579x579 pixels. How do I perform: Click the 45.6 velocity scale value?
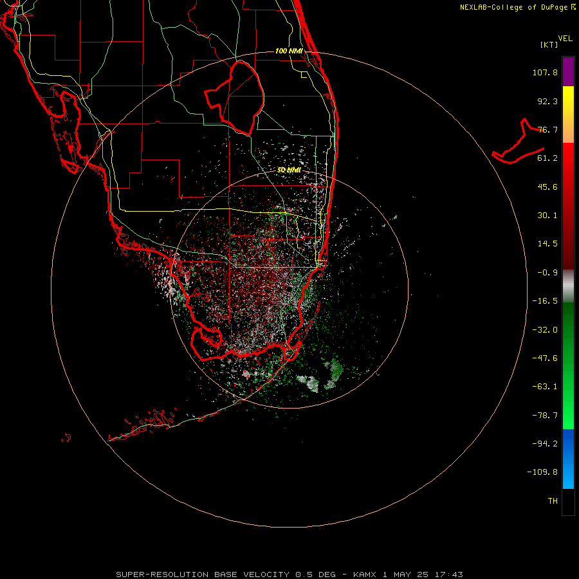[x=547, y=187]
